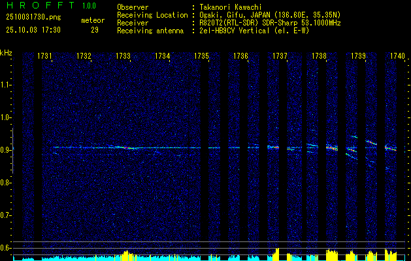Click the 1733 time marker
This screenshot has width=411, height=261.
point(123,55)
